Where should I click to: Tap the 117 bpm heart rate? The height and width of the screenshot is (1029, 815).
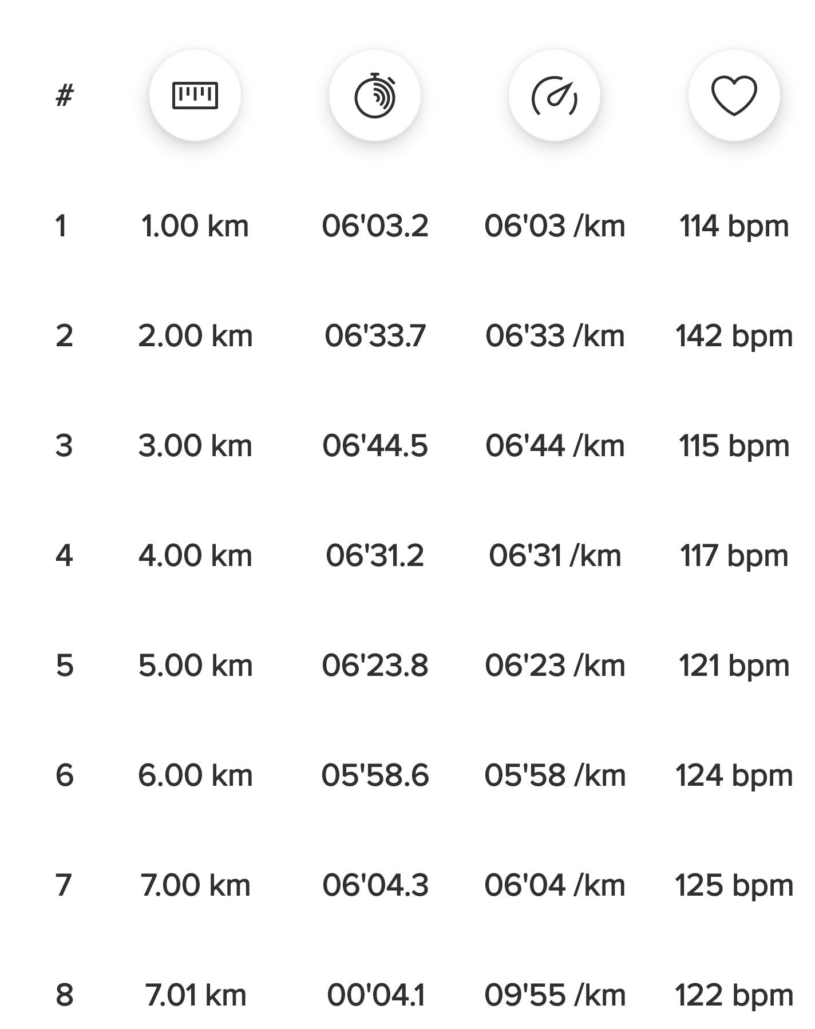point(734,556)
